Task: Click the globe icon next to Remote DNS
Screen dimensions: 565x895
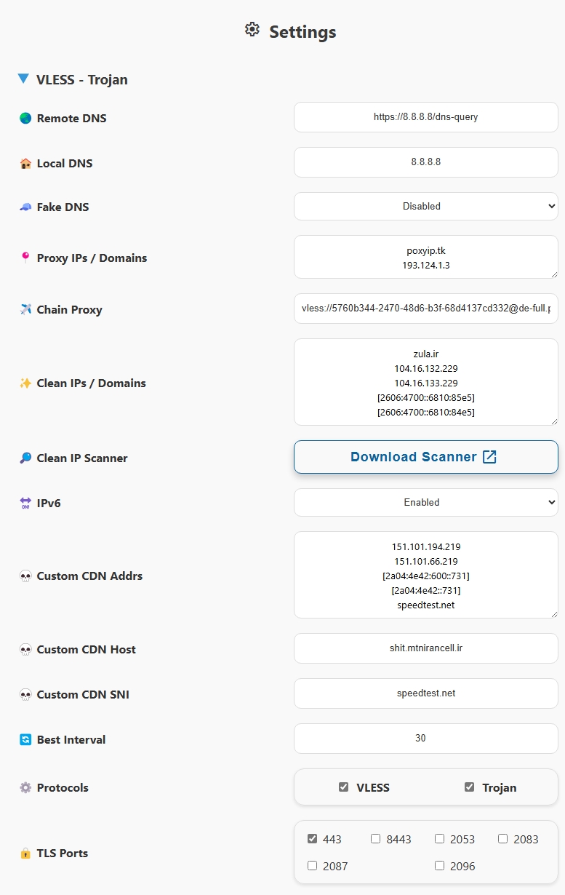Action: point(25,118)
